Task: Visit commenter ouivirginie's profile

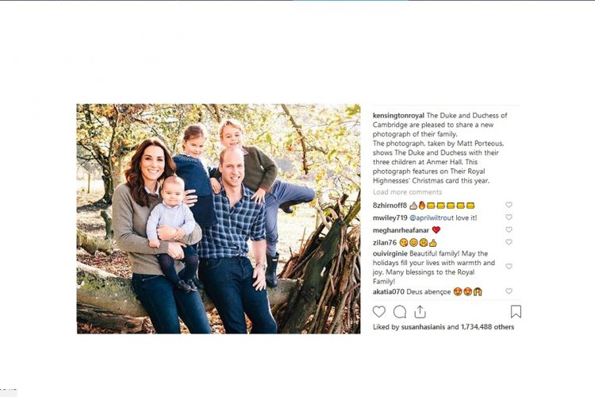Action: tap(390, 253)
